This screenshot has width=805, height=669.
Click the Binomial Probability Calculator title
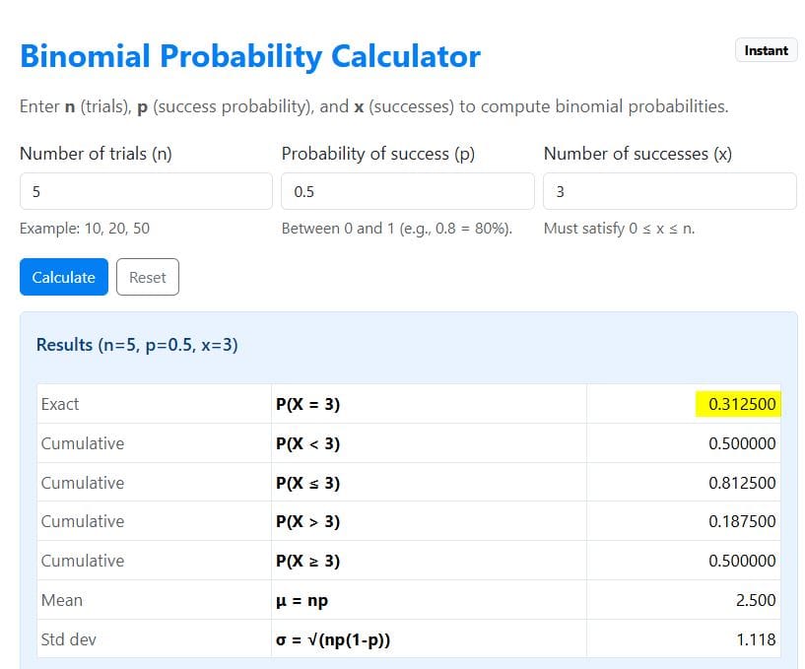(x=249, y=56)
